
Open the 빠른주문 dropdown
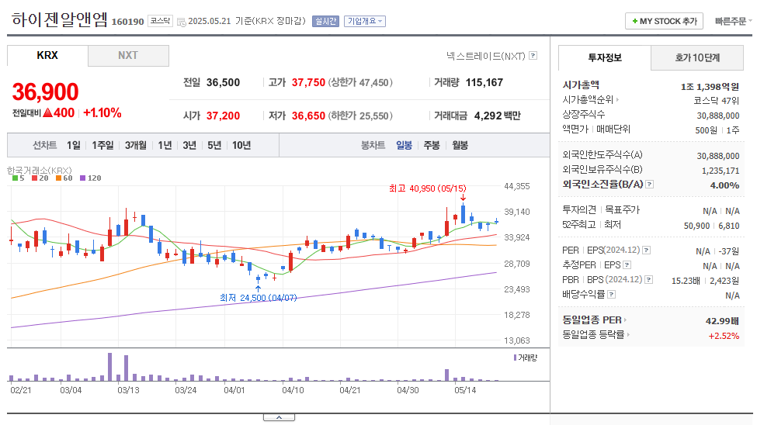point(733,21)
